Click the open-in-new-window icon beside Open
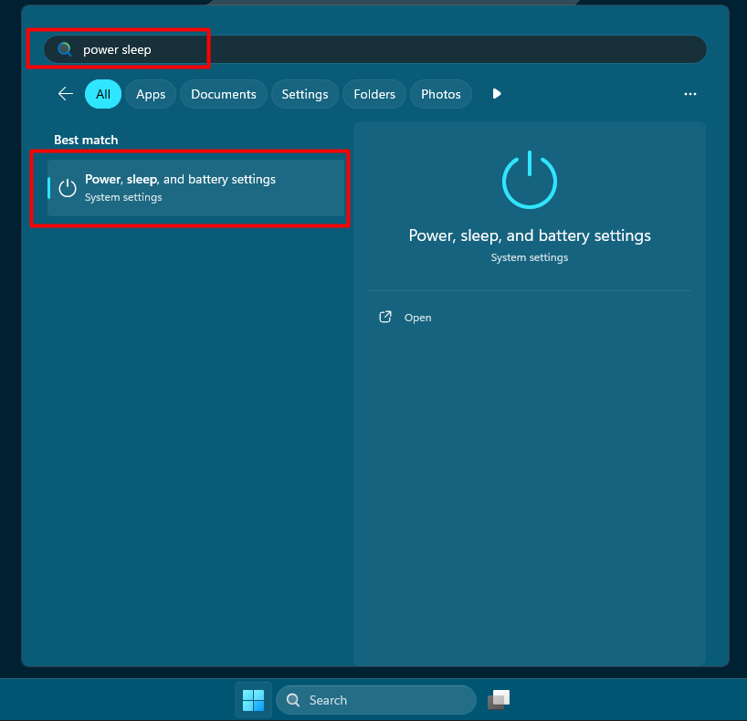747x721 pixels. [x=385, y=318]
